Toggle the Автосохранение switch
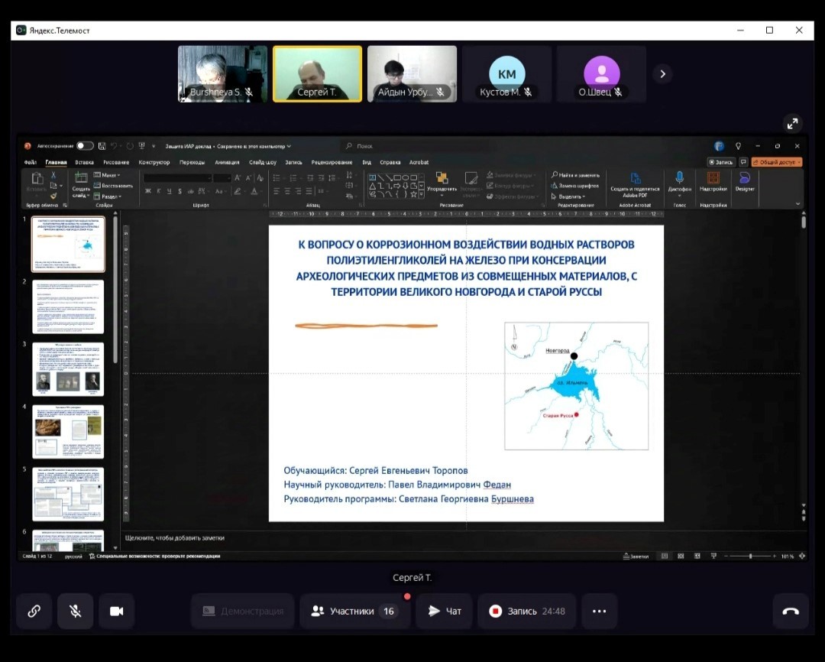The image size is (825, 662). 85,146
